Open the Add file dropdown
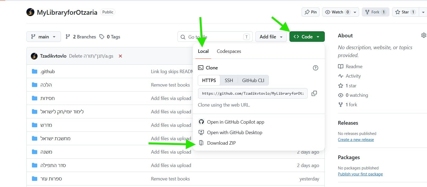 pyautogui.click(x=271, y=37)
